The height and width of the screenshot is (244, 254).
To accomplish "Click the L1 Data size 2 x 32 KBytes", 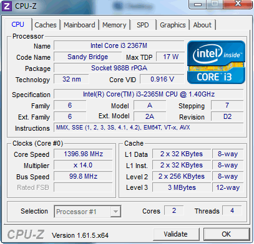I will click(182, 154).
